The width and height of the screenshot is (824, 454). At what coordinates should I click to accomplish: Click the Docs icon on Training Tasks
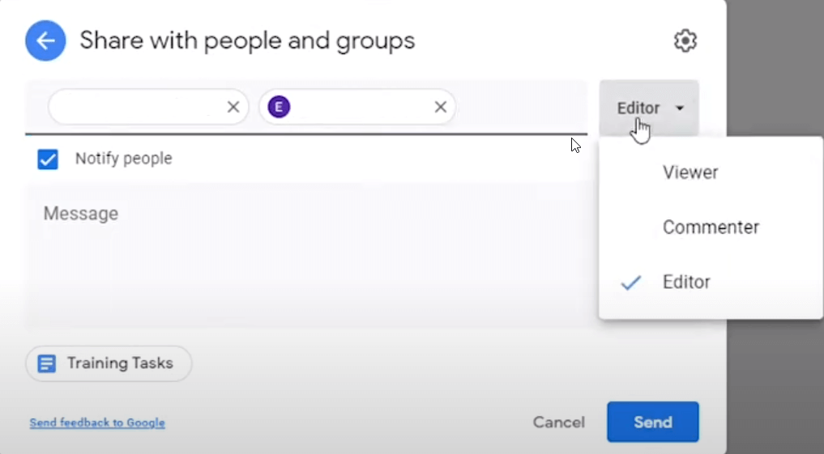point(48,363)
